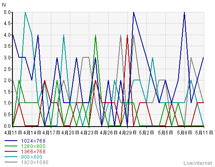Click the 1920×1080 legend label
The height and width of the screenshot is (167, 215).
[35, 162]
